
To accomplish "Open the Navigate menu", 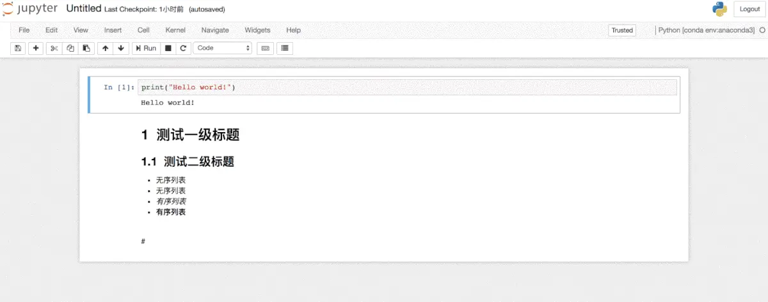I will pos(215,30).
